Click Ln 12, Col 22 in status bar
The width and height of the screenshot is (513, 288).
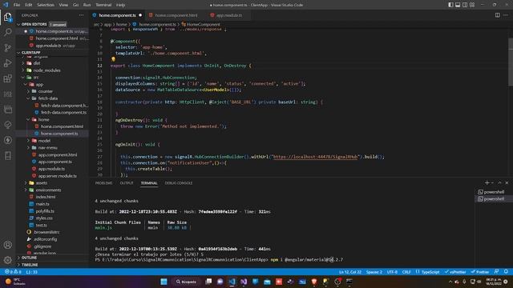(x=350, y=272)
